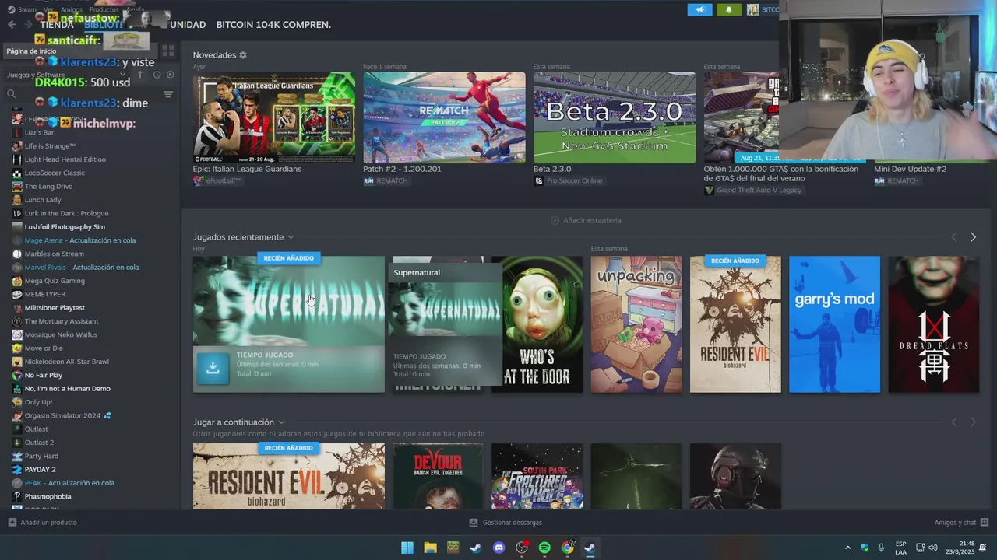The width and height of the screenshot is (997, 560).
Task: Open Gestionar descargas
Action: pos(506,523)
